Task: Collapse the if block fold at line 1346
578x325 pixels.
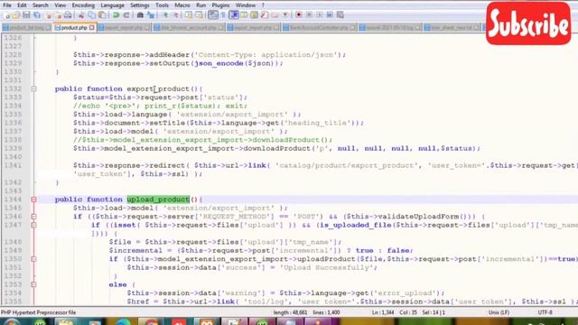Action: (x=33, y=217)
